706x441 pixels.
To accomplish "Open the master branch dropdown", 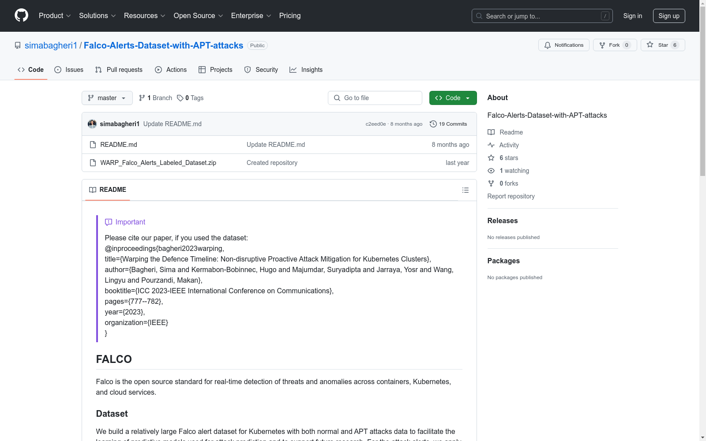I will click(107, 98).
